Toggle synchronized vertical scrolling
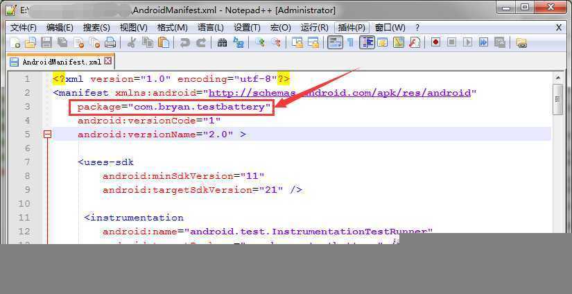Image resolution: width=572 pixels, height=294 pixels. pyautogui.click(x=297, y=43)
